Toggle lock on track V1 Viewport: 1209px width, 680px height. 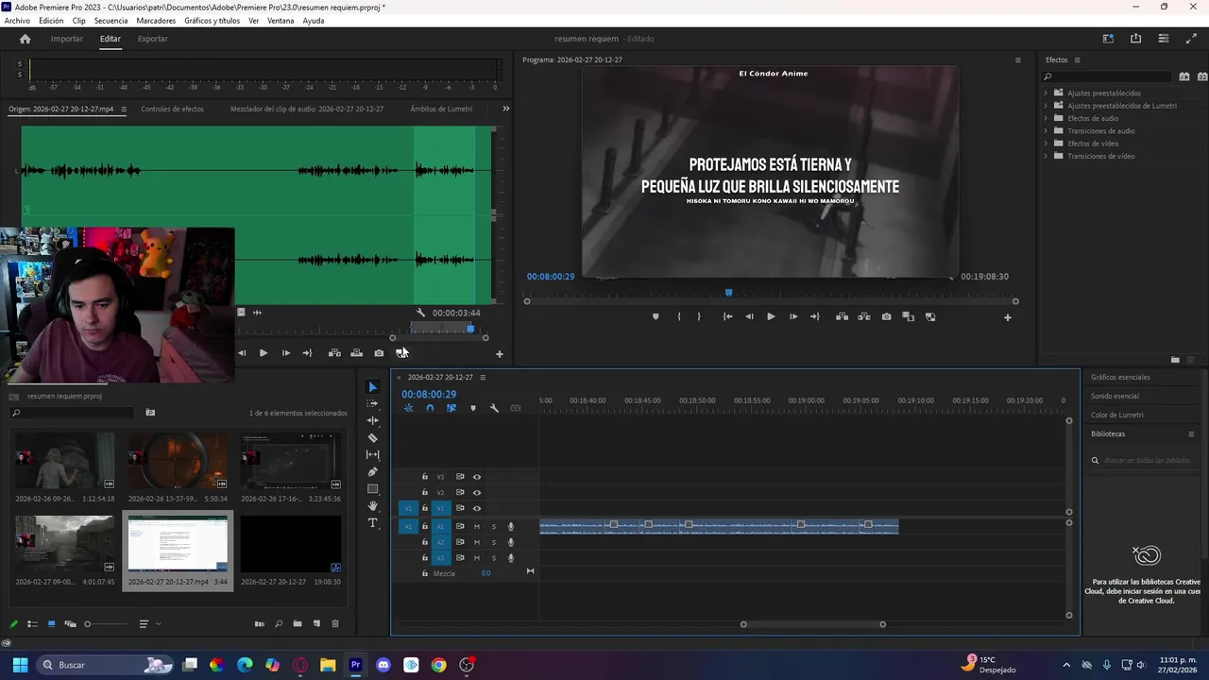point(425,508)
